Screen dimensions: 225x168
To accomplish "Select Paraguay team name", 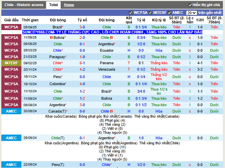I will [58, 57].
